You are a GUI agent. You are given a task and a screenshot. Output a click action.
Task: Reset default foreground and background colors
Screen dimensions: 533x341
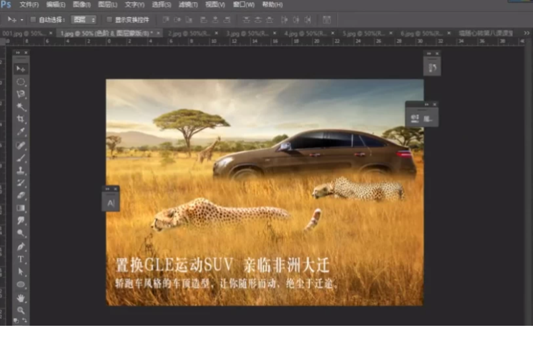coord(16,321)
